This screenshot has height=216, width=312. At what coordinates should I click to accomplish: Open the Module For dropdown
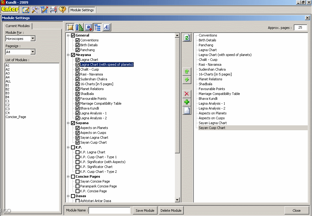pyautogui.click(x=33, y=39)
